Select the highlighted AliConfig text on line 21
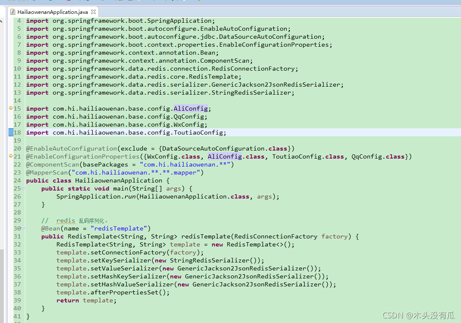461x323 pixels. coord(225,156)
